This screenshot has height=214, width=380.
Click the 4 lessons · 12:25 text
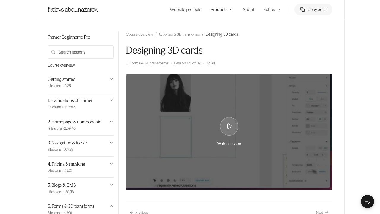point(59,86)
